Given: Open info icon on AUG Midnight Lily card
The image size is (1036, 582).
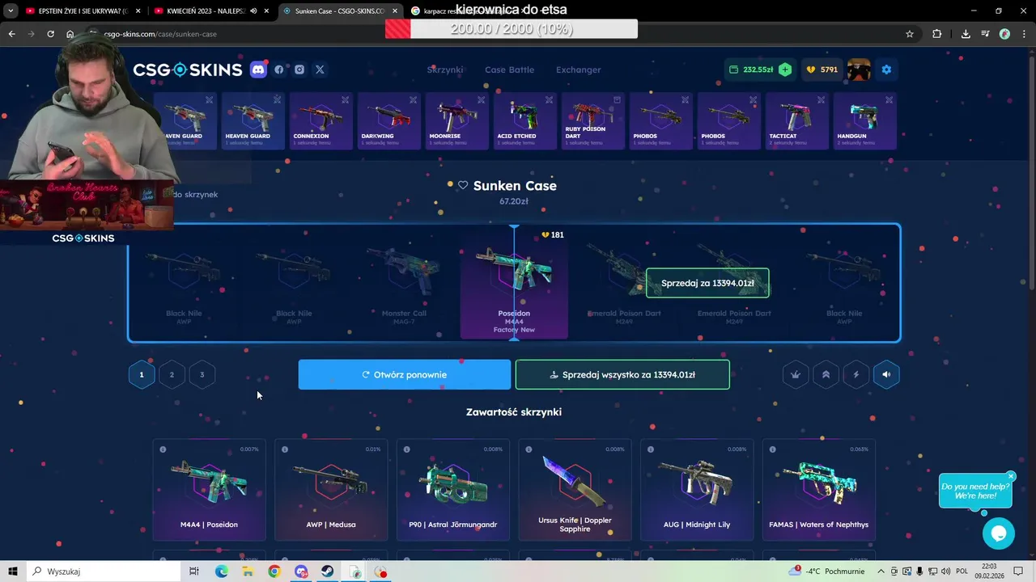Looking at the screenshot, I should point(651,449).
